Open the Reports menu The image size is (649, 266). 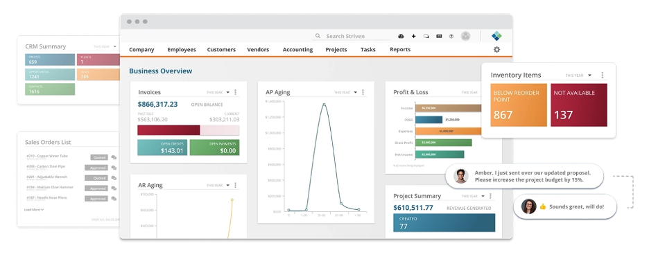click(400, 50)
